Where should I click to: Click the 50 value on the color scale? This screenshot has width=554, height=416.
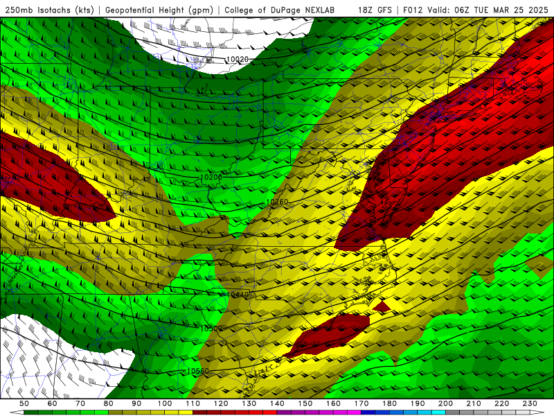pos(24,404)
